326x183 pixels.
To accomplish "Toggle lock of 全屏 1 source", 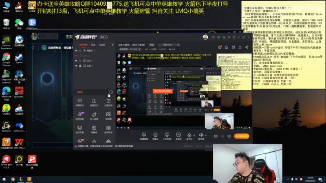I will pos(80,66).
